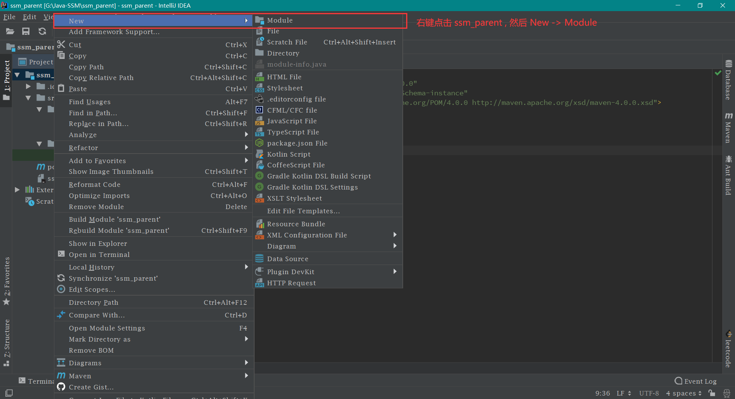The image size is (735, 399).
Task: Open the UTF-8 encoding selector
Action: click(x=649, y=393)
